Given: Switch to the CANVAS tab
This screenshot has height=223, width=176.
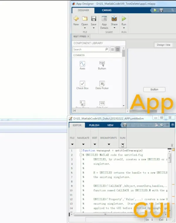Looking at the screenshot, I should [x=106, y=10].
